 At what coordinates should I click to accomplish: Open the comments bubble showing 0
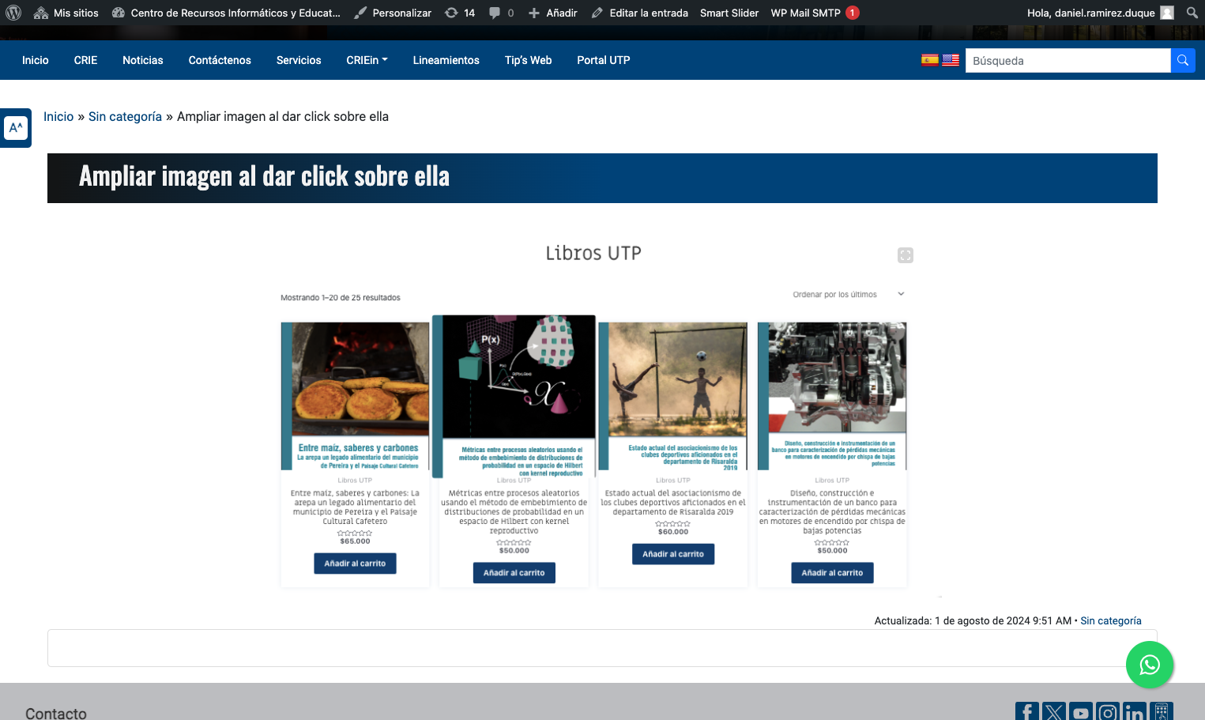click(x=501, y=13)
